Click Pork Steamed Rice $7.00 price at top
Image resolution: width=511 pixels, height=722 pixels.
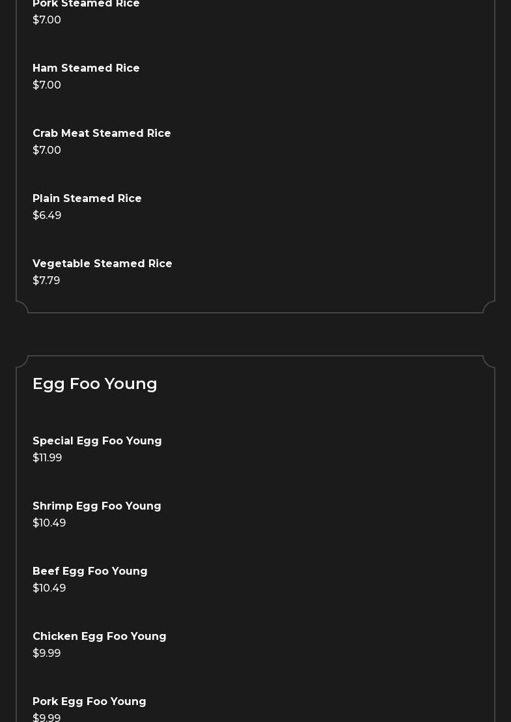pyautogui.click(x=47, y=20)
